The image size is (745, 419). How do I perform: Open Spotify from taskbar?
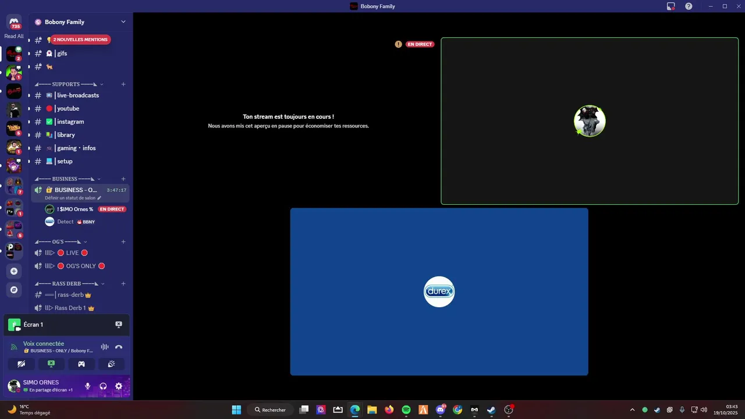point(406,410)
